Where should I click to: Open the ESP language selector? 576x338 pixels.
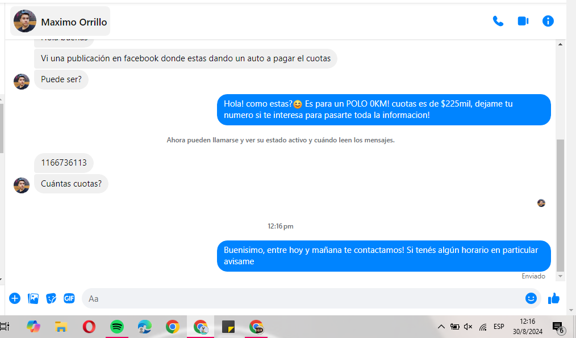pos(499,327)
